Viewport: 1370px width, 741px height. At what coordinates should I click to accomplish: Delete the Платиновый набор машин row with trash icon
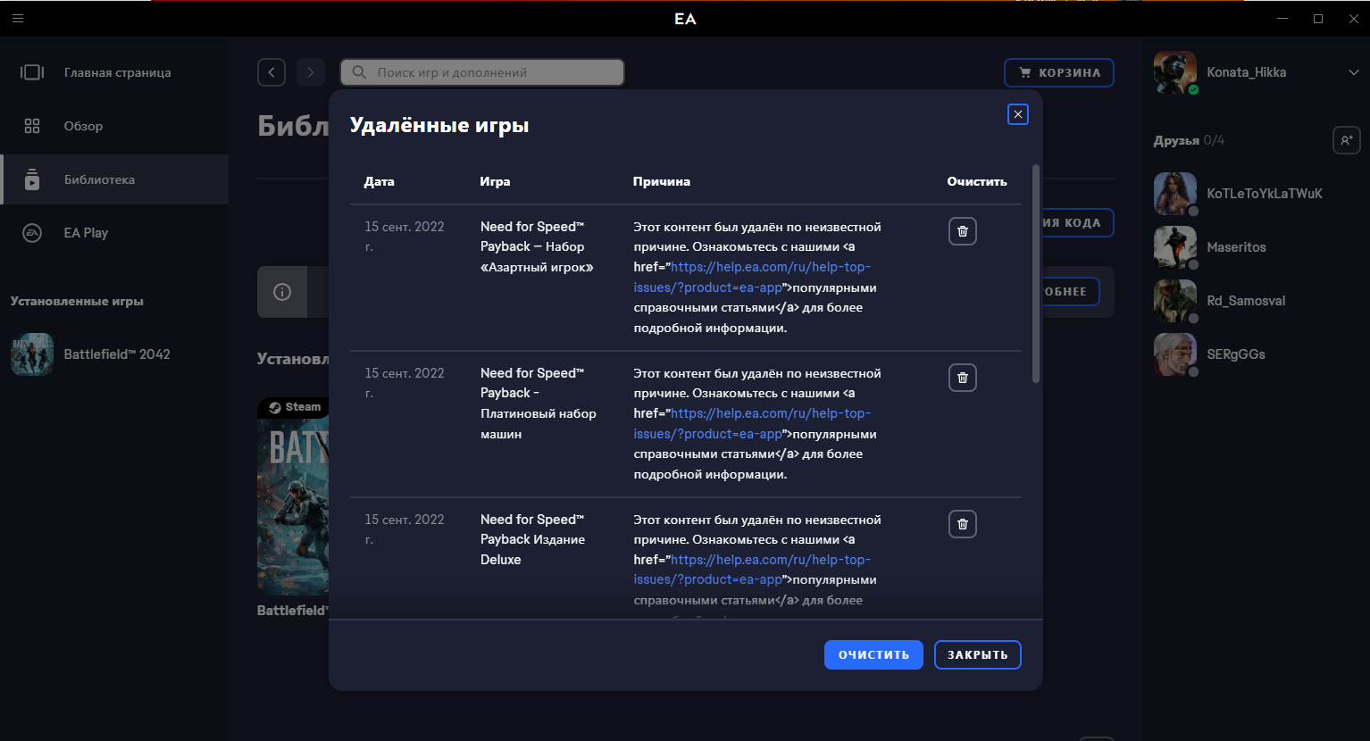pyautogui.click(x=963, y=378)
